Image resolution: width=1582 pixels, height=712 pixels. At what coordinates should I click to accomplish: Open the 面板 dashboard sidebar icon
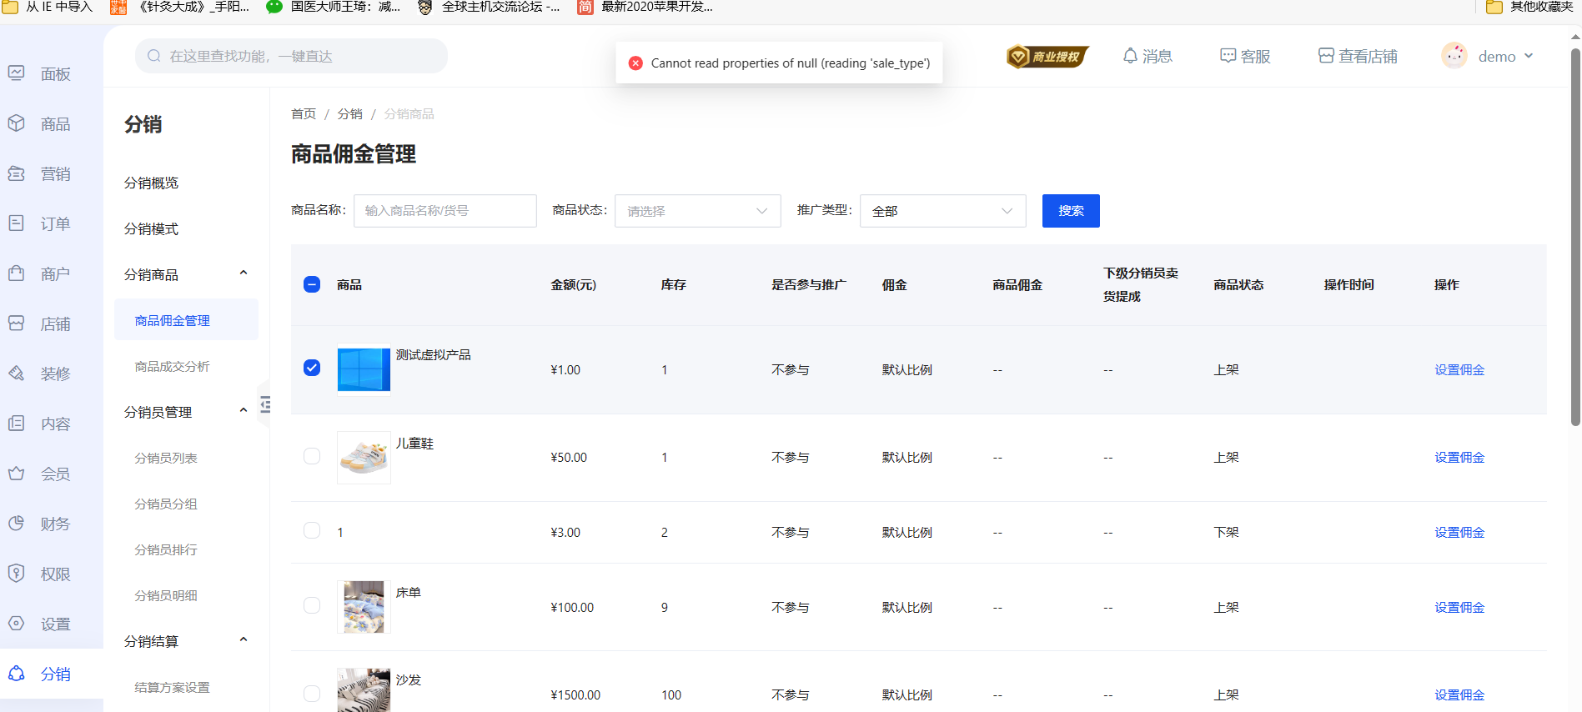[17, 73]
